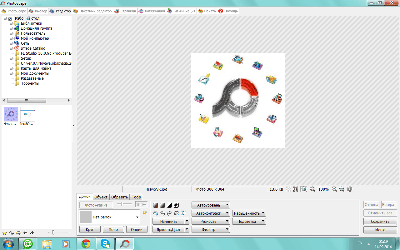Click the magnifier icon left of 100%
The height and width of the screenshot is (250, 400).
pyautogui.click(x=312, y=189)
